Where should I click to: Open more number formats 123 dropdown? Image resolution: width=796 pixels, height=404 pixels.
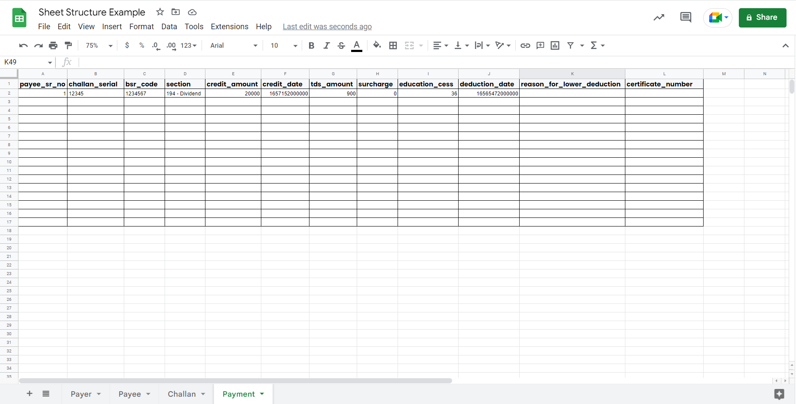(x=188, y=46)
